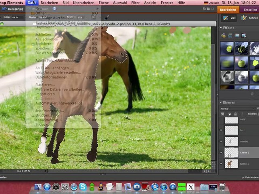The image size is (259, 194).
Task: Click the horizontal canvas scrollbar
Action: [x=118, y=171]
